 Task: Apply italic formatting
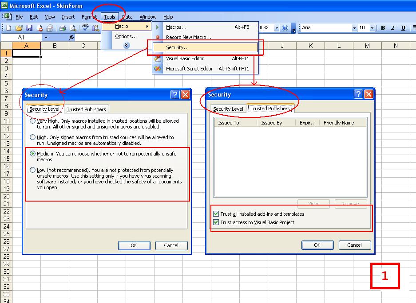392,27
